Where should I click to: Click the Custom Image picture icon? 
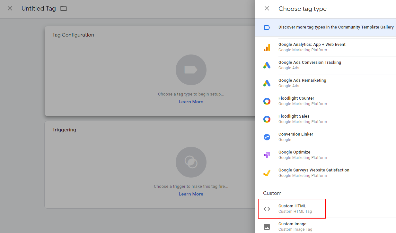tap(267, 227)
